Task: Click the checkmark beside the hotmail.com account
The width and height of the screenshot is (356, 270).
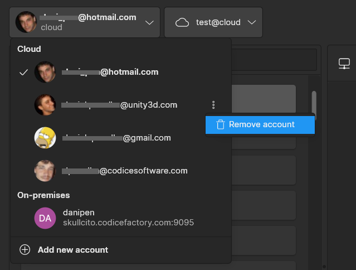Action: point(23,73)
